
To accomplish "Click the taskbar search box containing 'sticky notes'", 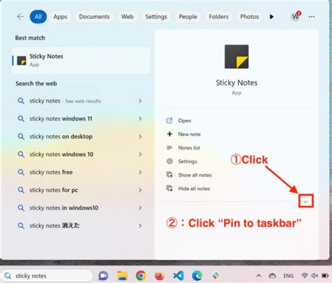I will [x=47, y=276].
